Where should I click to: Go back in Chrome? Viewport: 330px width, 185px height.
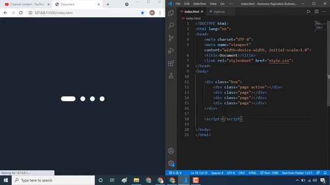coord(5,13)
